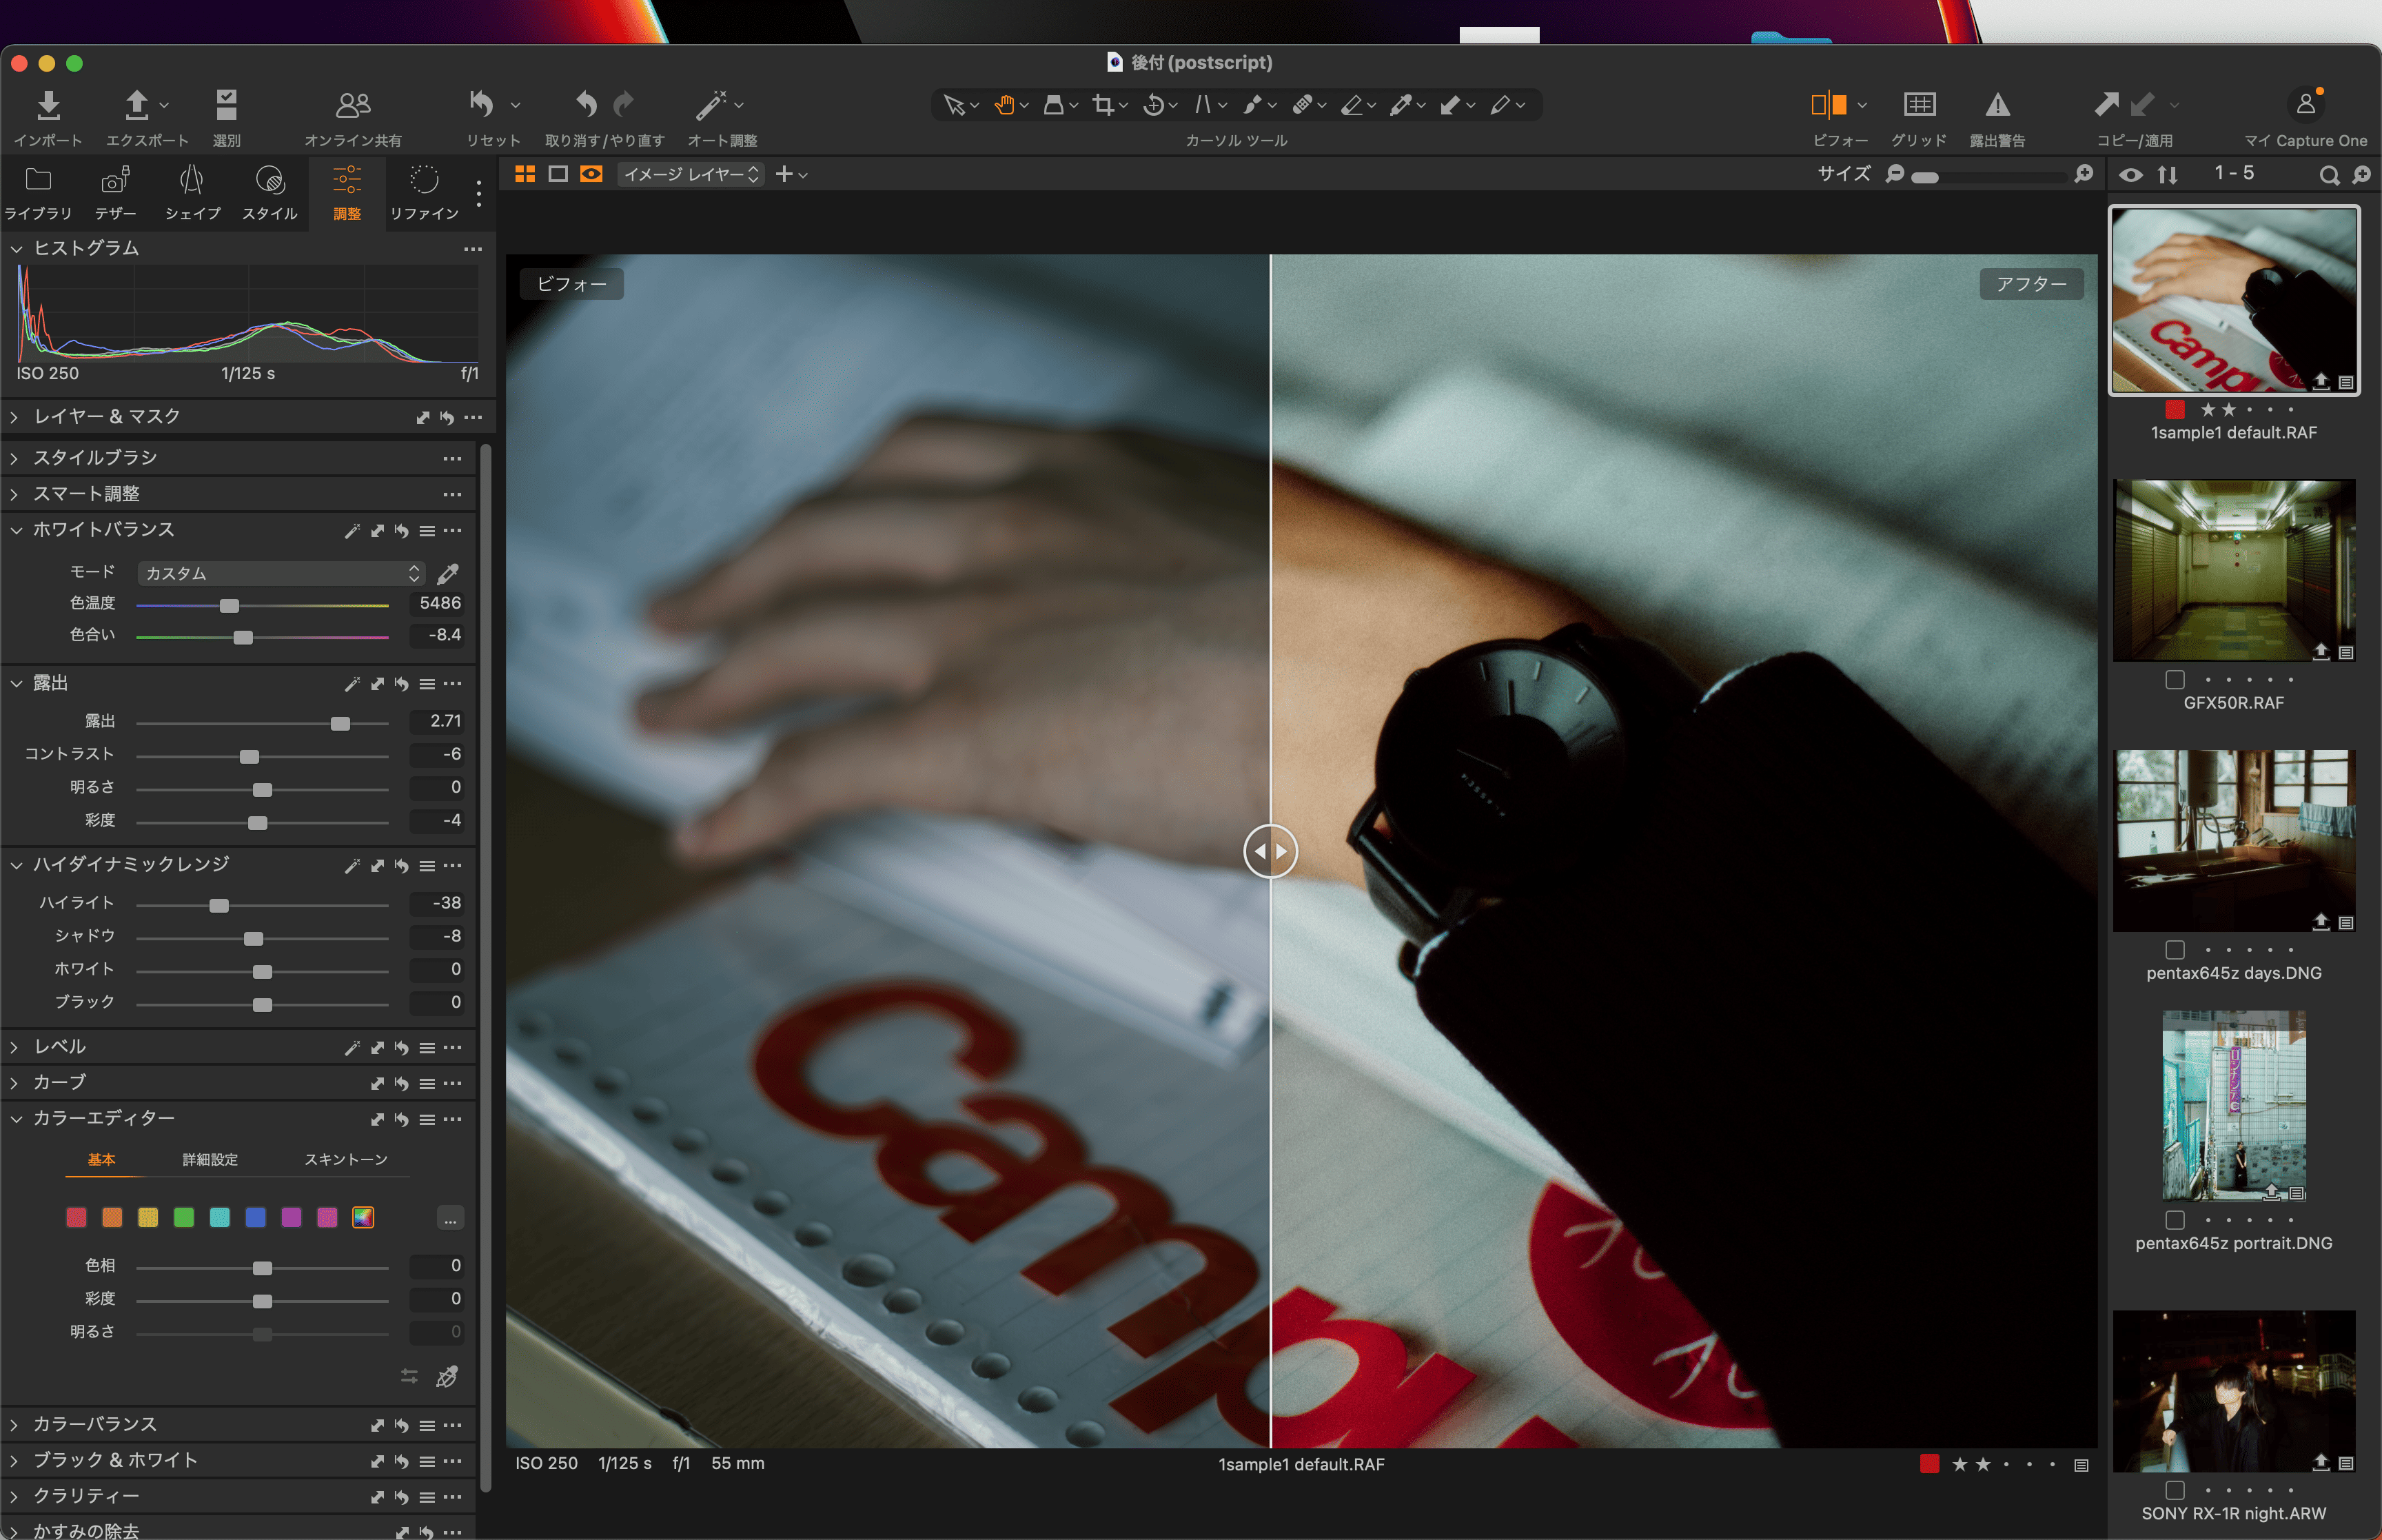Image resolution: width=2382 pixels, height=1540 pixels.
Task: Switch viewer to single image view
Action: [x=558, y=174]
